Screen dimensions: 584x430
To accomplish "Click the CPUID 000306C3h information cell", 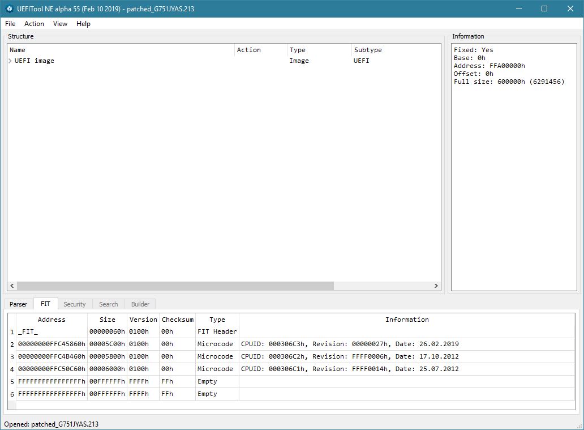I will (407, 344).
